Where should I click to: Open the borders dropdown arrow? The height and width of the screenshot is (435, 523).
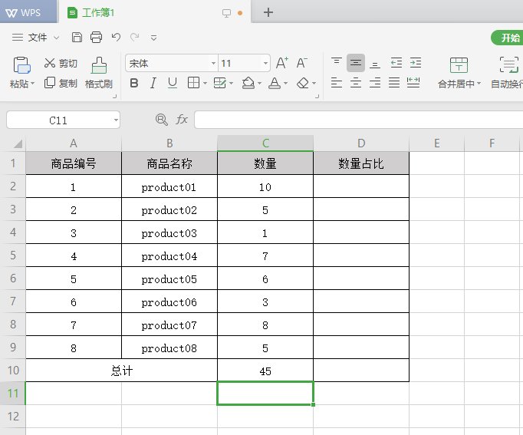tap(205, 83)
